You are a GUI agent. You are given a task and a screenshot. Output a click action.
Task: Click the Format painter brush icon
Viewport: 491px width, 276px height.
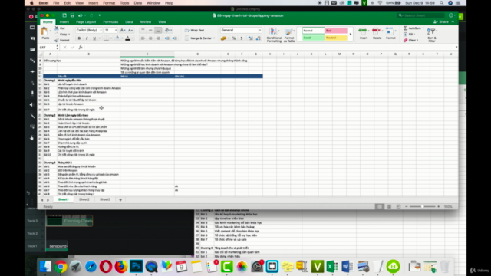click(x=56, y=40)
